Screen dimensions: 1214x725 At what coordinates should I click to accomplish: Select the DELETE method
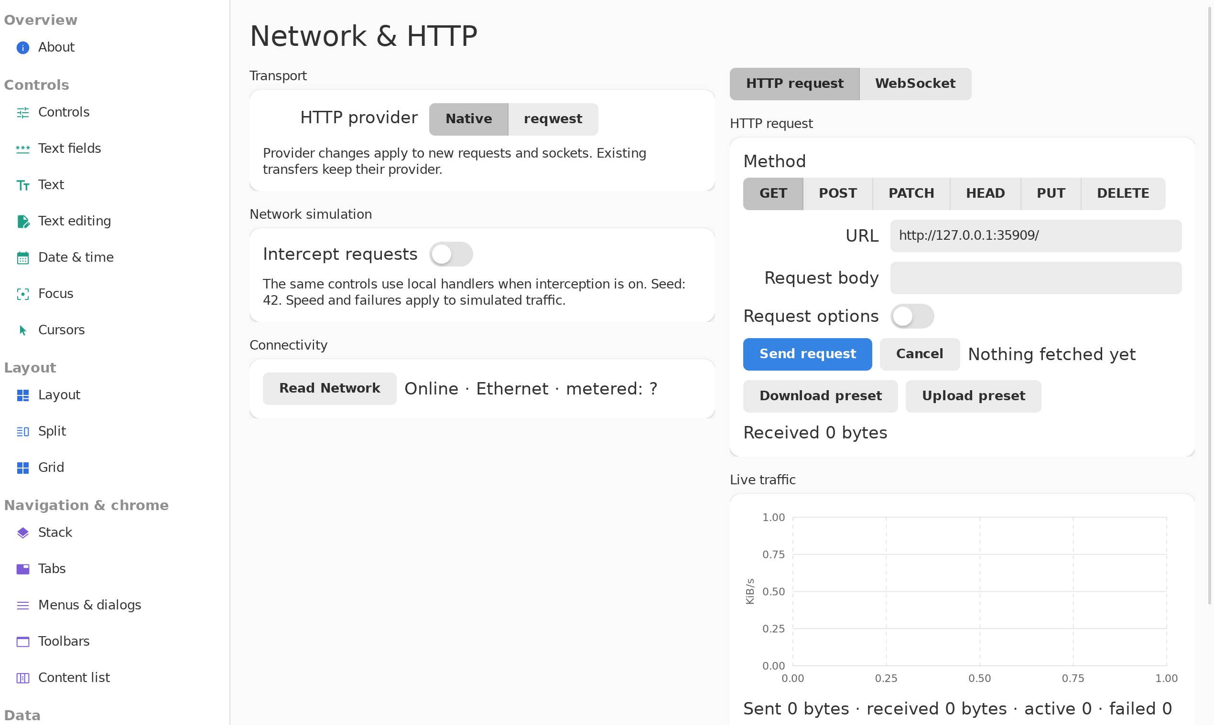point(1123,194)
